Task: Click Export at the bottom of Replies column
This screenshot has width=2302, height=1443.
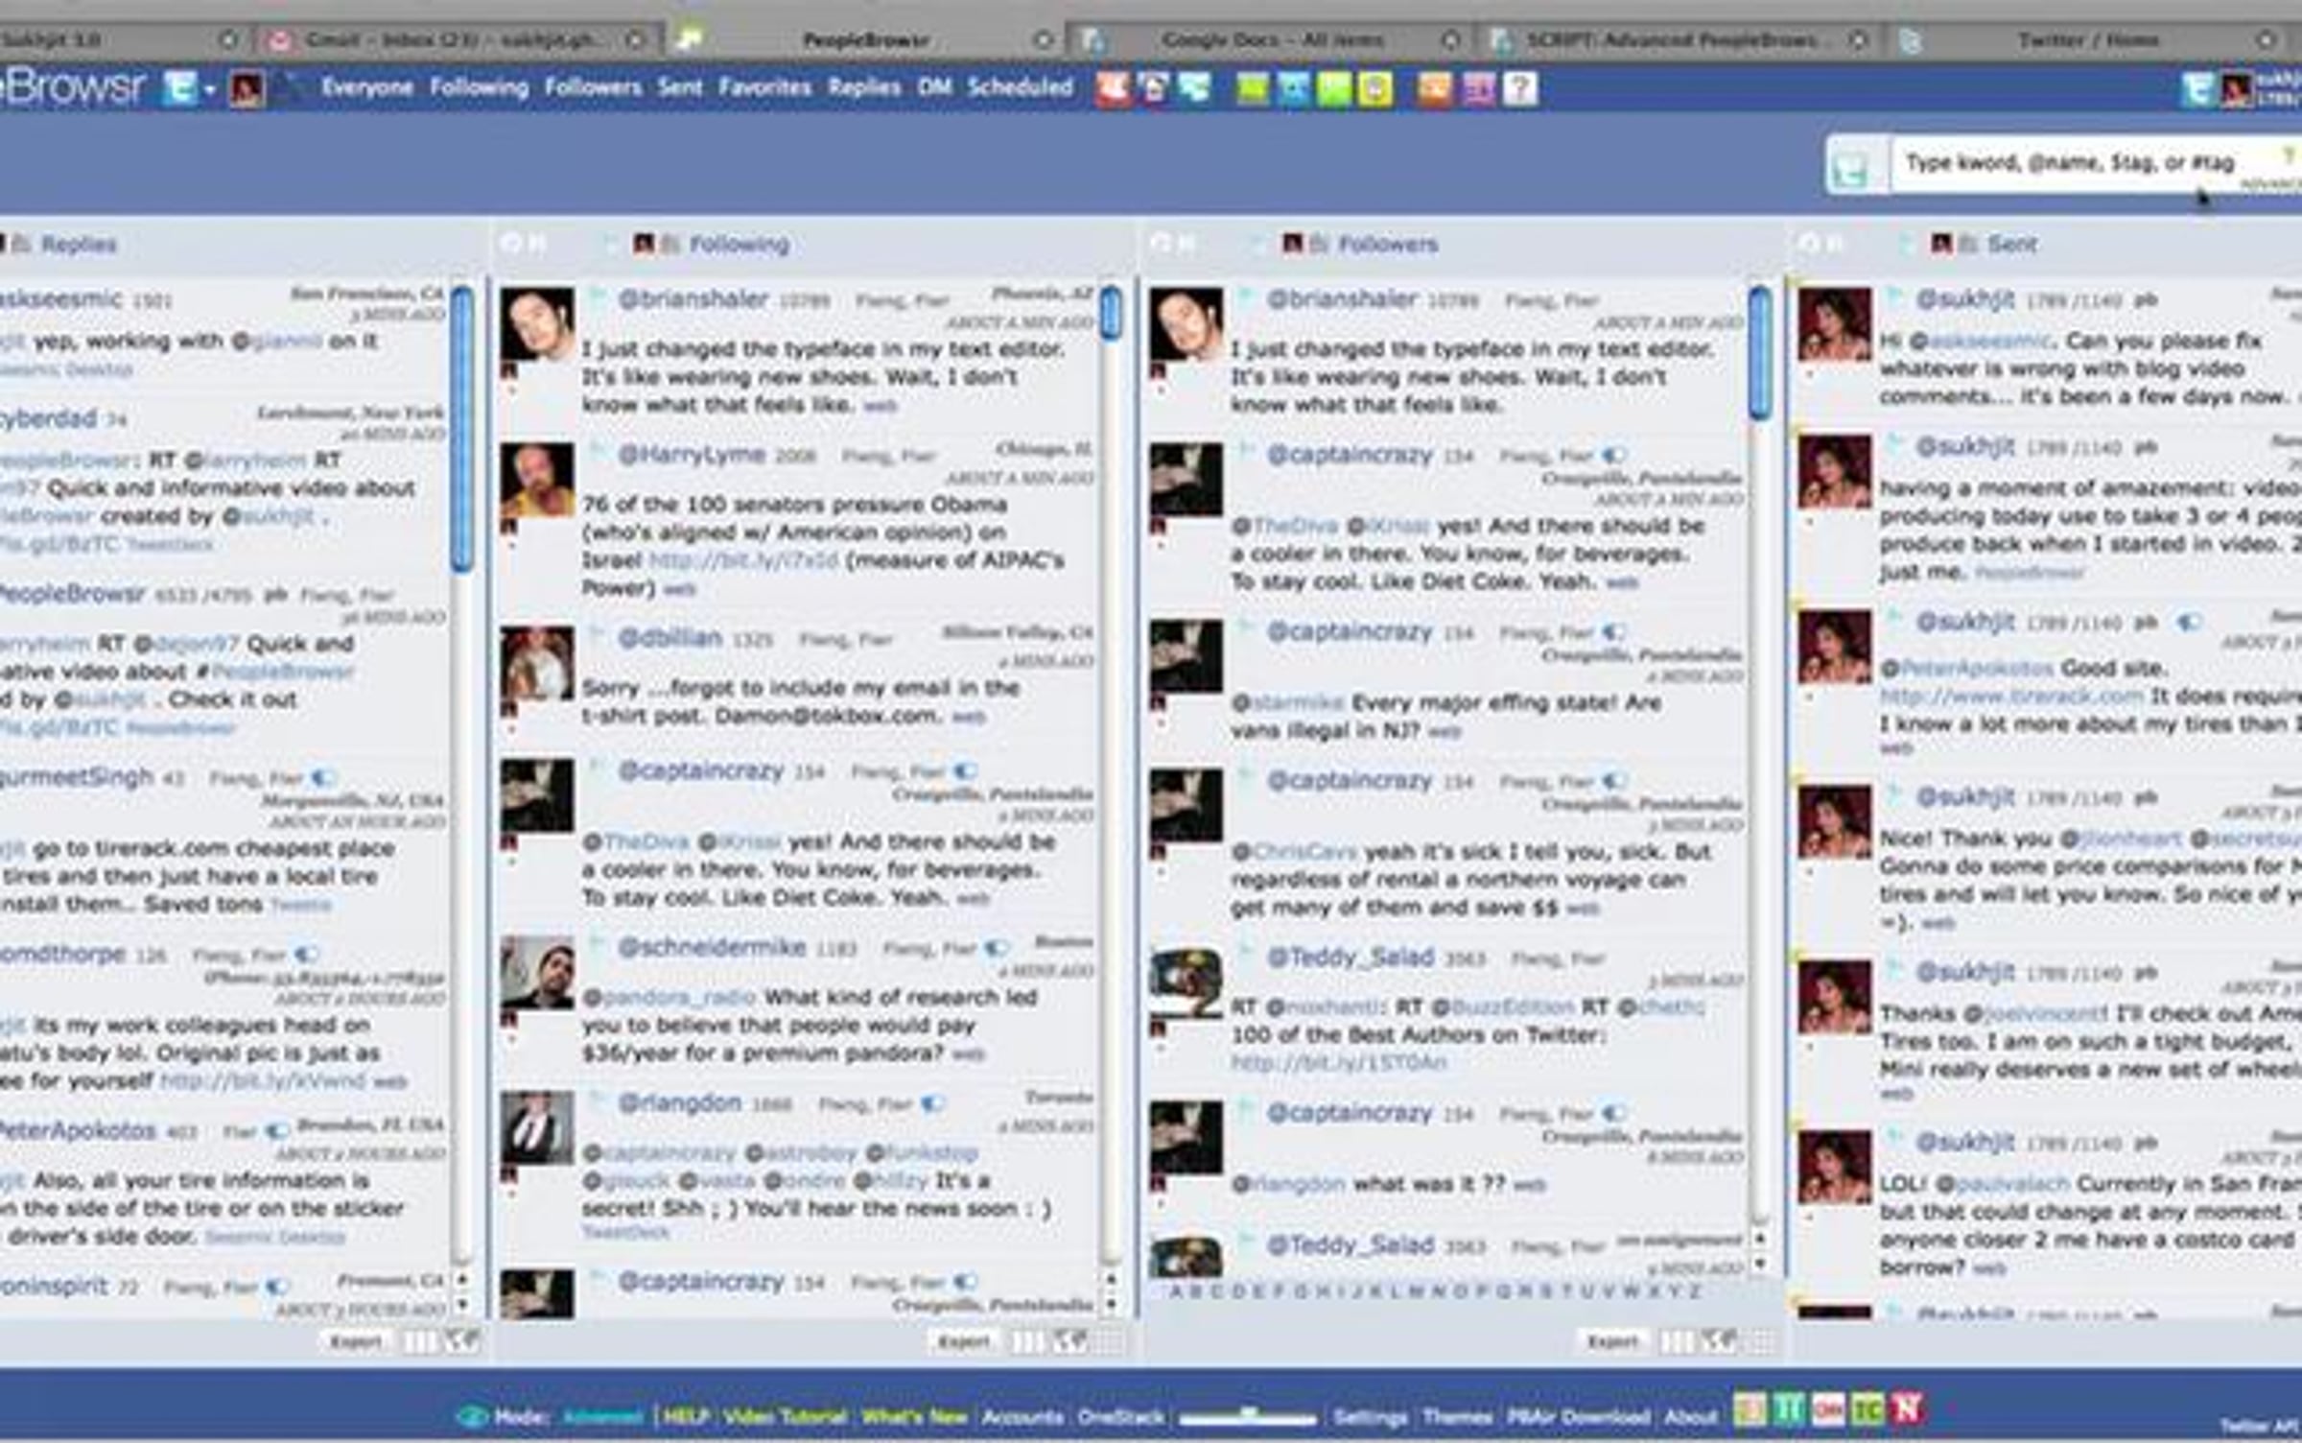Action: (x=356, y=1340)
